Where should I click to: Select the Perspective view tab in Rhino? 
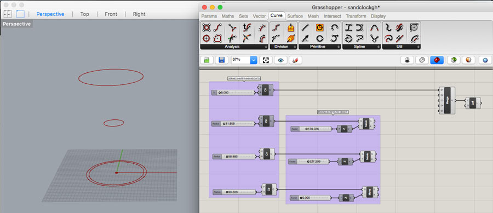click(50, 14)
